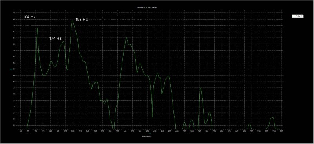The height and width of the screenshot is (144, 314).
Task: Select the spectrum peak at 104 Hz
Action: [x=37, y=28]
